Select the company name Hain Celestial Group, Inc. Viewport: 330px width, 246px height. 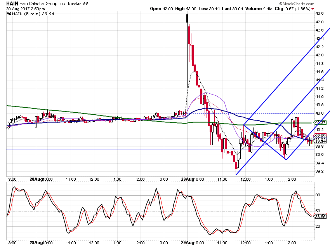43,3
